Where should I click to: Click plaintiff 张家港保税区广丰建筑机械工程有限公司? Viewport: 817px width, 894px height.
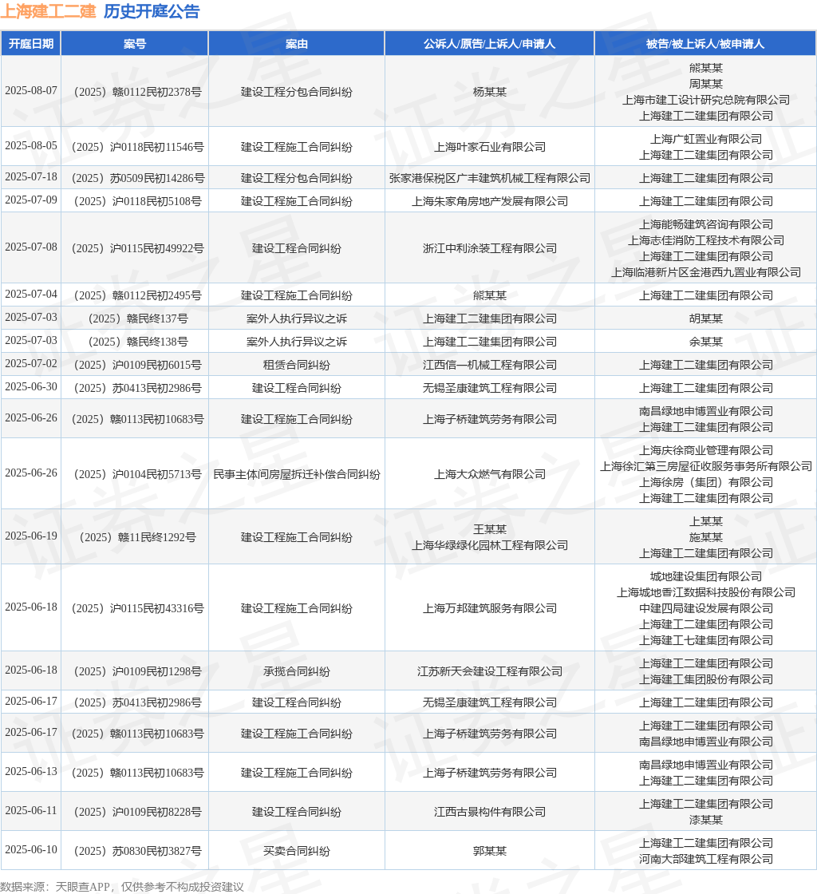[x=489, y=179]
